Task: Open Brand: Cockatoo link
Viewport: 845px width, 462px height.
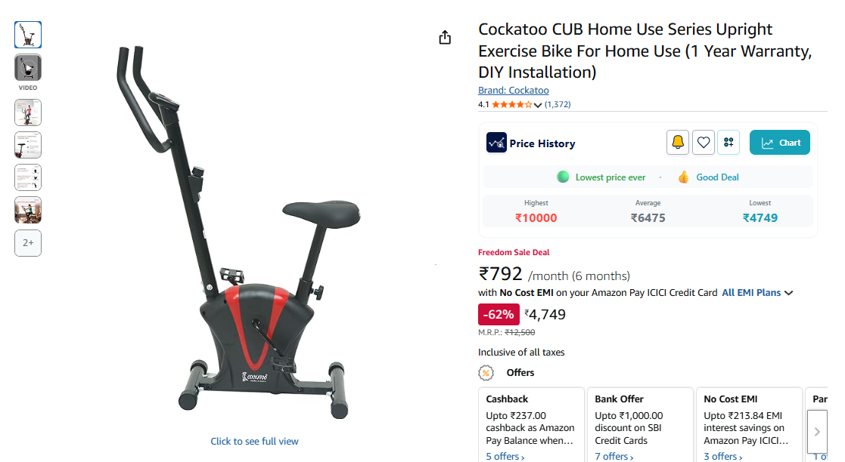Action: [514, 91]
